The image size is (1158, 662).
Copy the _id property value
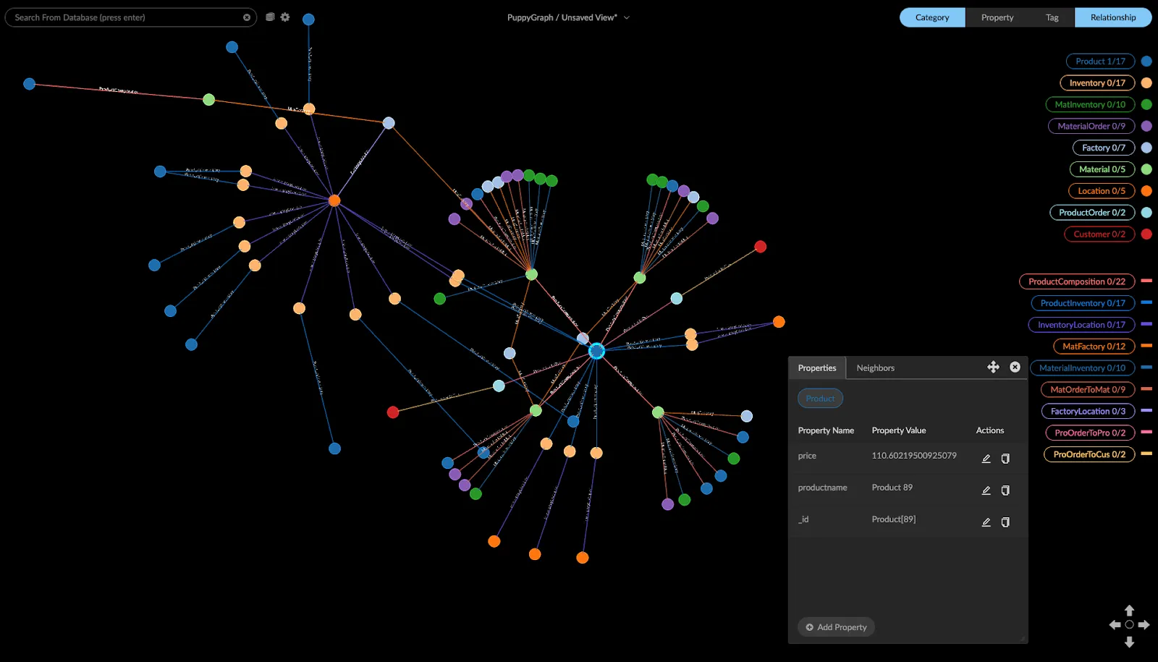click(x=1005, y=522)
